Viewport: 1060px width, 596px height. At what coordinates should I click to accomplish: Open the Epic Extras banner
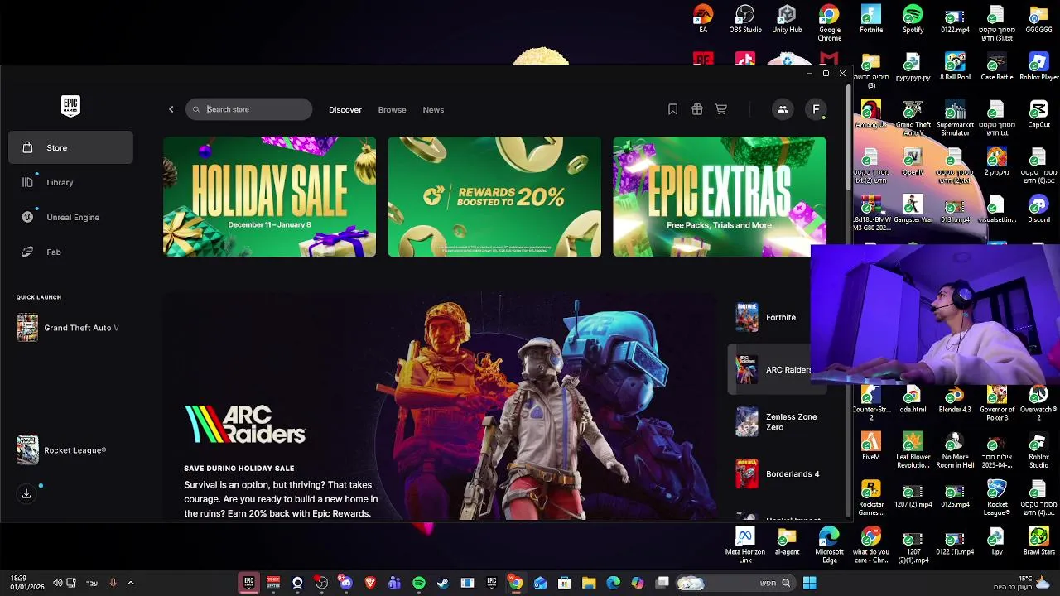coord(719,196)
